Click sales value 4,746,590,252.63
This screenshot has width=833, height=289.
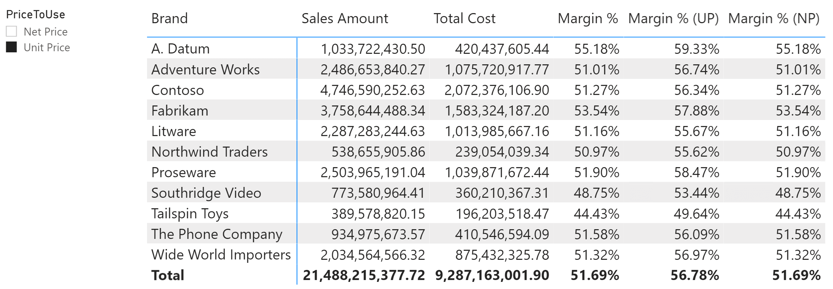[372, 90]
